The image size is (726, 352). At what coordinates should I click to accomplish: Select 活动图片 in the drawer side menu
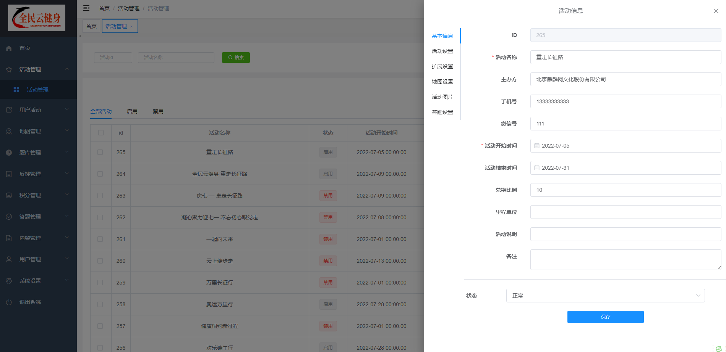tap(442, 96)
